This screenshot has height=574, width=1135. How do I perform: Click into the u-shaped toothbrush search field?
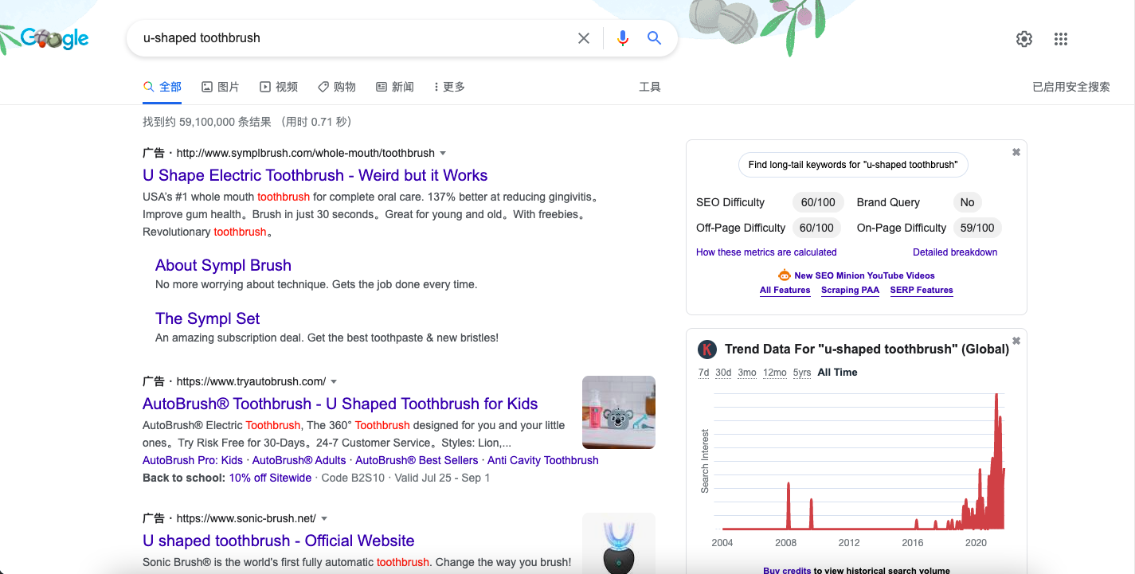(354, 38)
